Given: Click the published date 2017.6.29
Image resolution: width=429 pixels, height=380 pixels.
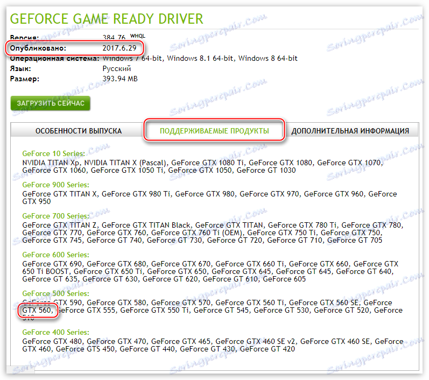Looking at the screenshot, I should (119, 48).
